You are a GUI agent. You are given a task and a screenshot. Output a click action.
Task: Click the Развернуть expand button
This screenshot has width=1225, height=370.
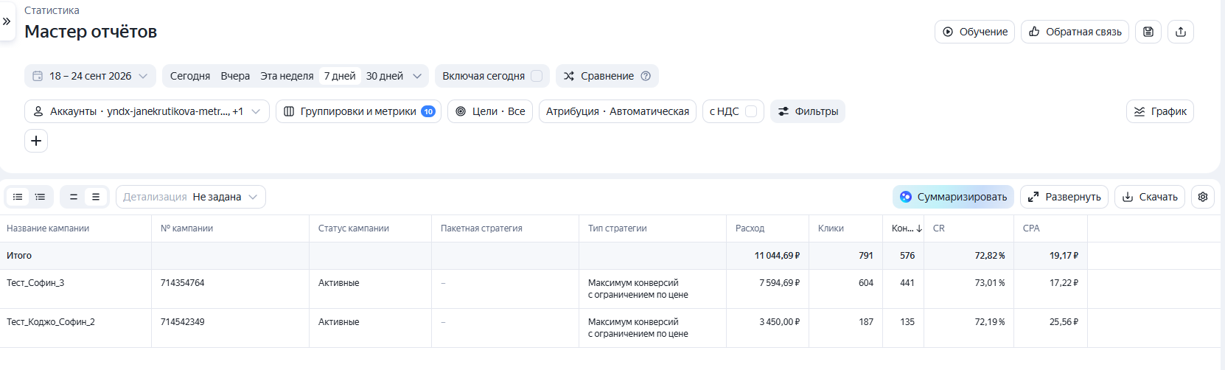tap(1064, 197)
